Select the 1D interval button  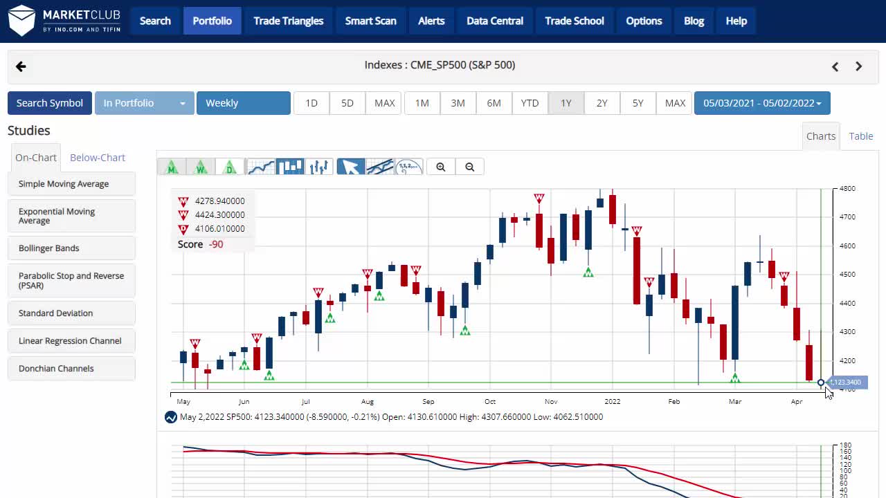311,103
